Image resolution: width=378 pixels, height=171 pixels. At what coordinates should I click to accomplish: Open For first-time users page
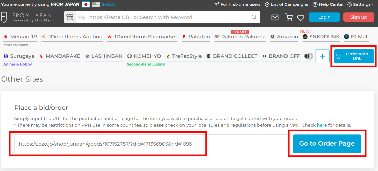click(x=238, y=4)
